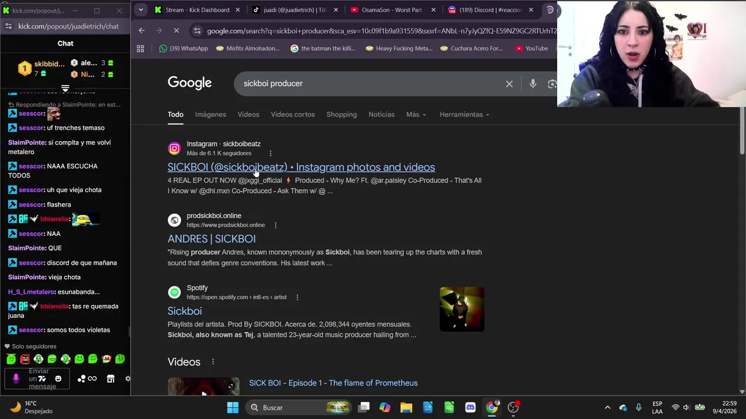Open the ANDRES | SICKBOI result

212,239
